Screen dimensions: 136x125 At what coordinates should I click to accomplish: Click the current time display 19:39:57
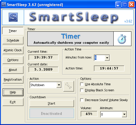coord(43,57)
